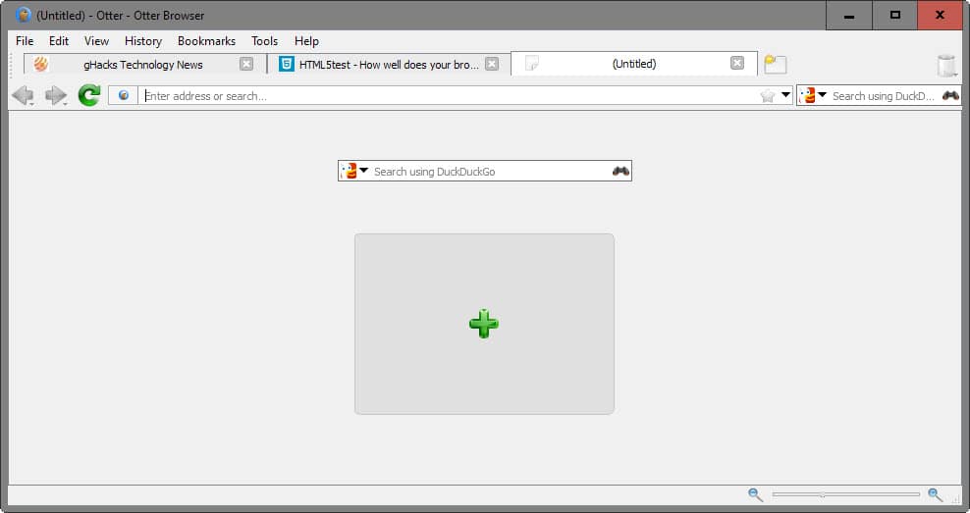
Task: Click the zoom out magnifier icon
Action: coord(754,495)
